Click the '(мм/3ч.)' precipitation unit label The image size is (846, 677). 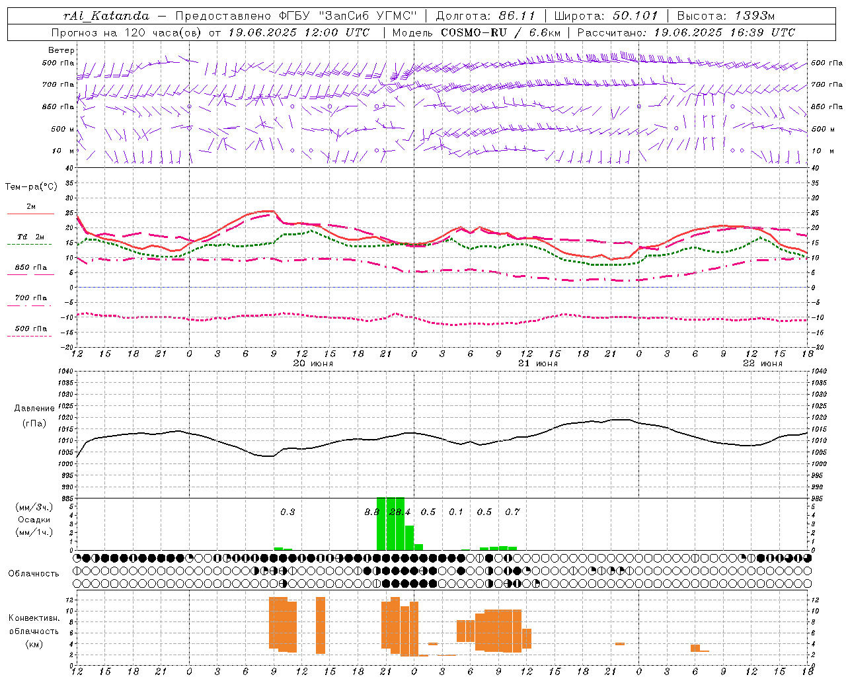point(34,508)
